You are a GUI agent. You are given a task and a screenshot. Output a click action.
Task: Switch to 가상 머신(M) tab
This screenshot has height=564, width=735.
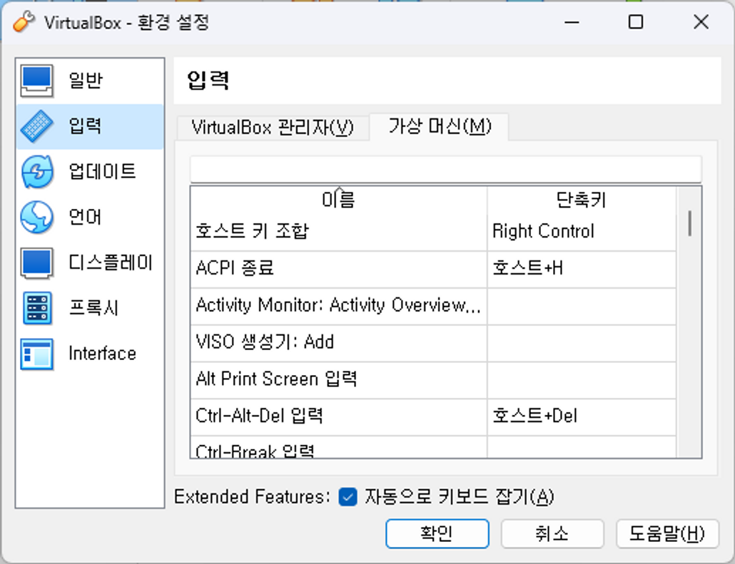click(440, 126)
